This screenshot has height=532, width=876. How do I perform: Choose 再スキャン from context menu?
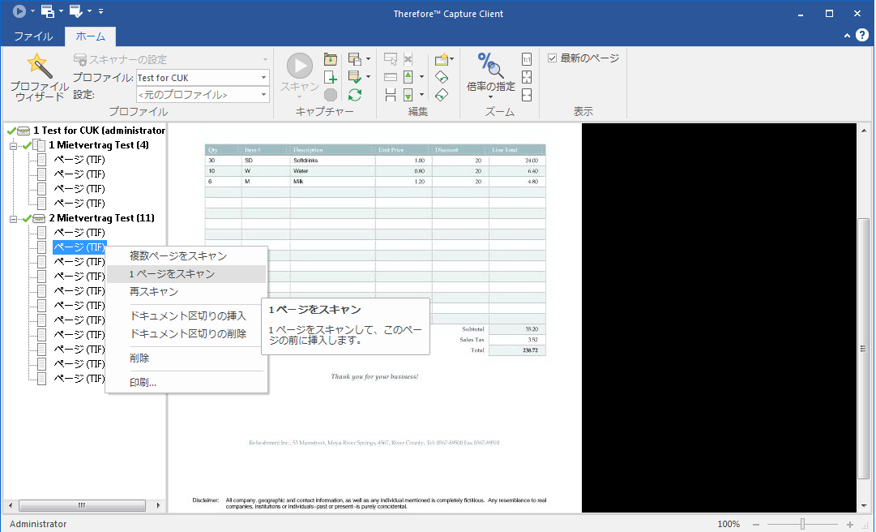[186, 292]
